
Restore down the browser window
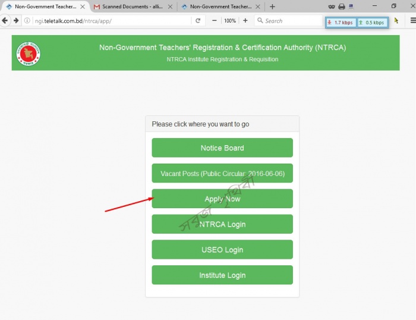coord(393,6)
